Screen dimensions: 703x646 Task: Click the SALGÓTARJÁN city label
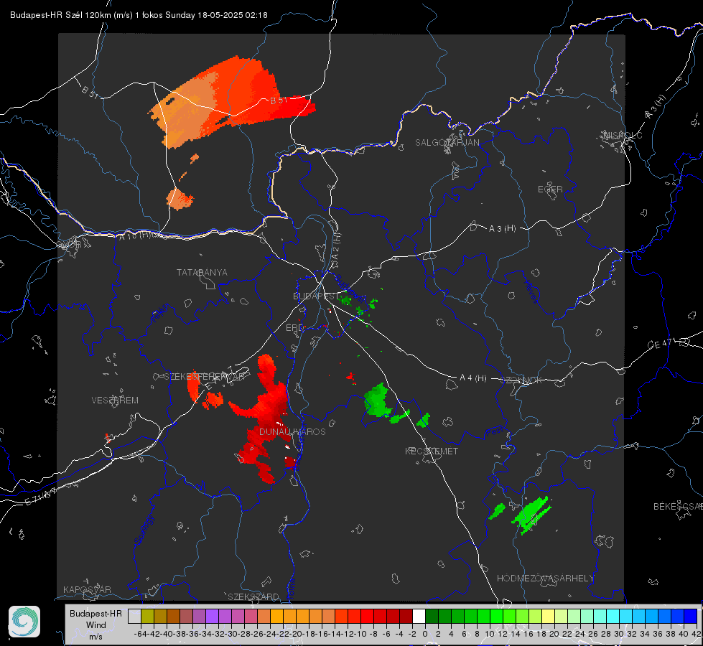(447, 143)
